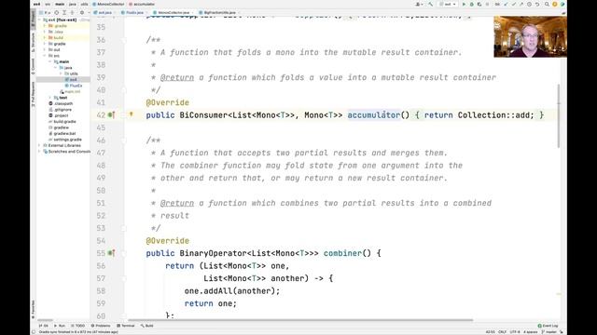
Task: Click the implements gutter marker on line 55
Action: point(111,252)
